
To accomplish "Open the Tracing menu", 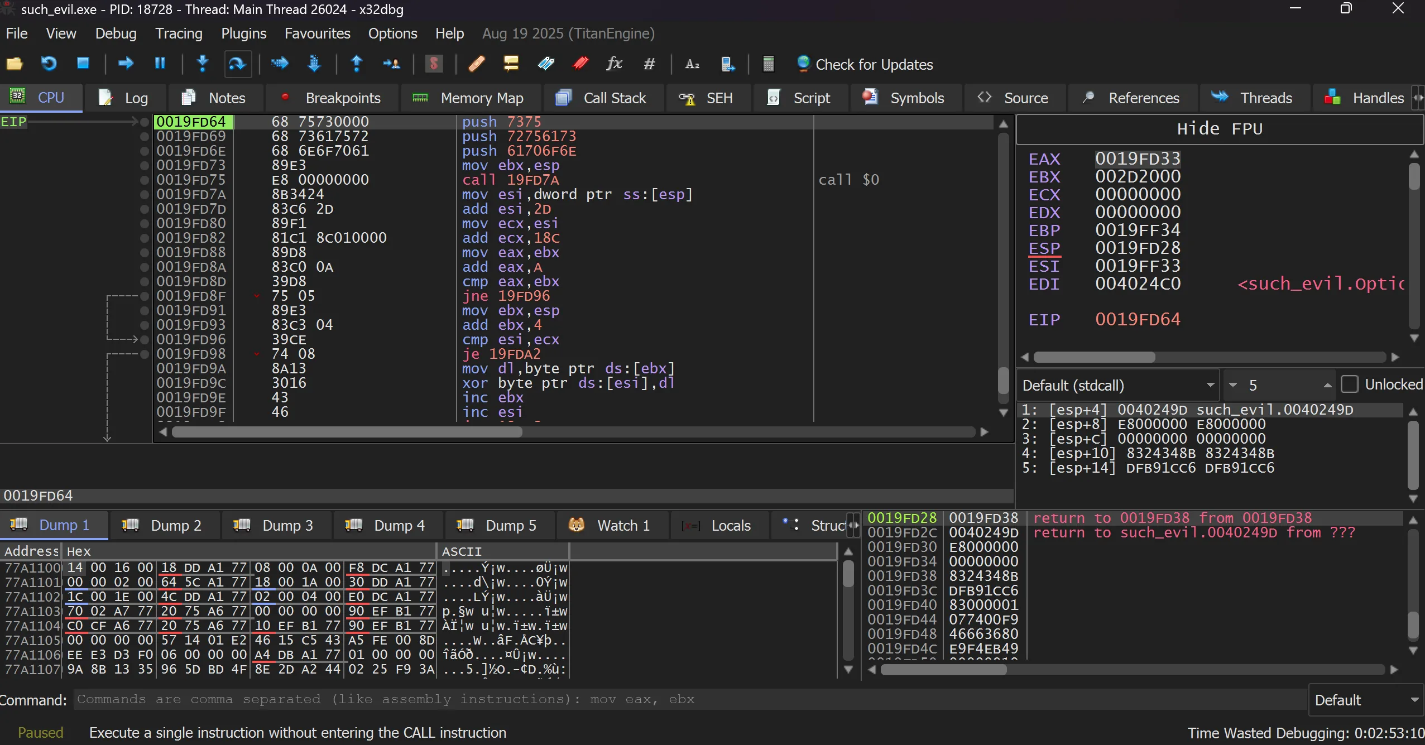I will [179, 33].
